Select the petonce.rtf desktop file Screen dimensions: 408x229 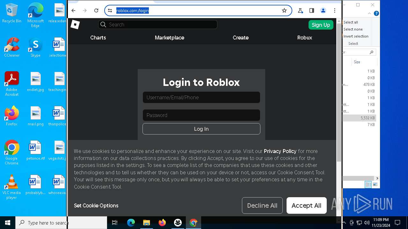pos(35,150)
